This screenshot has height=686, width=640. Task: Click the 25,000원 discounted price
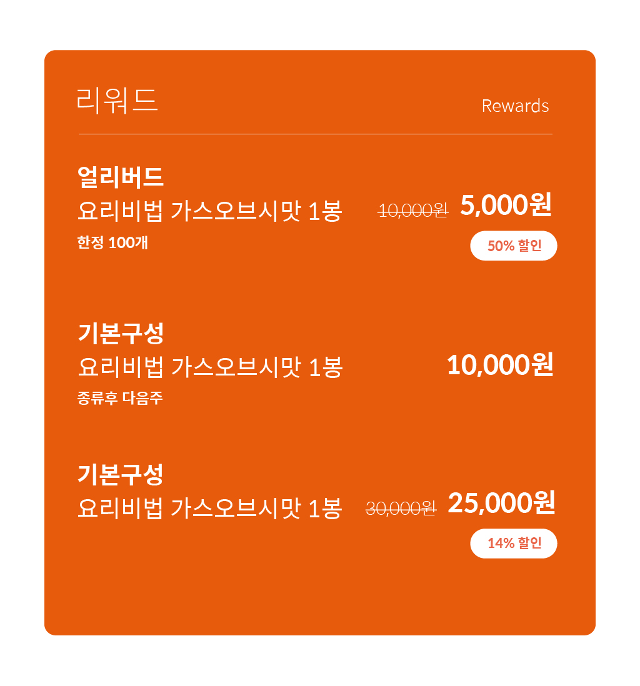(x=502, y=503)
